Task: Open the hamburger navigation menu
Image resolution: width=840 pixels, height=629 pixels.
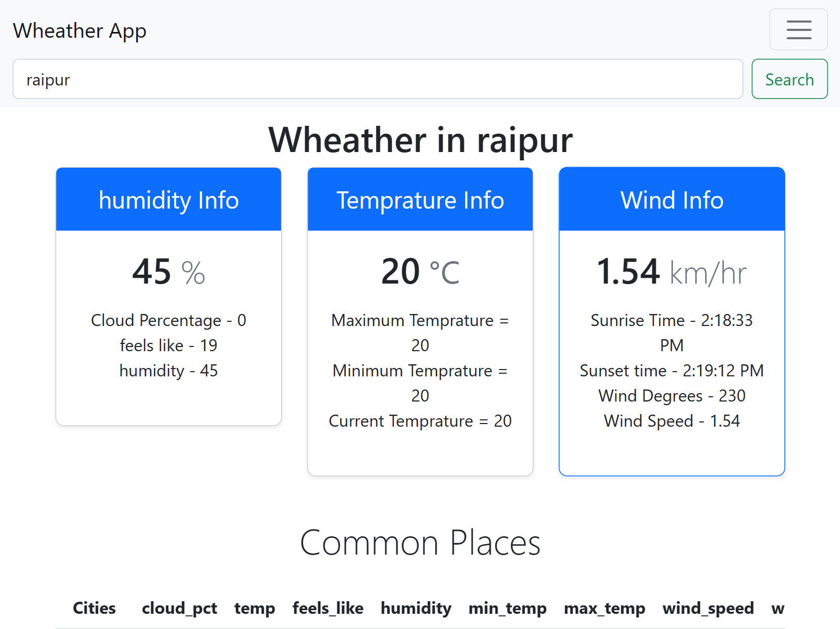Action: point(798,30)
